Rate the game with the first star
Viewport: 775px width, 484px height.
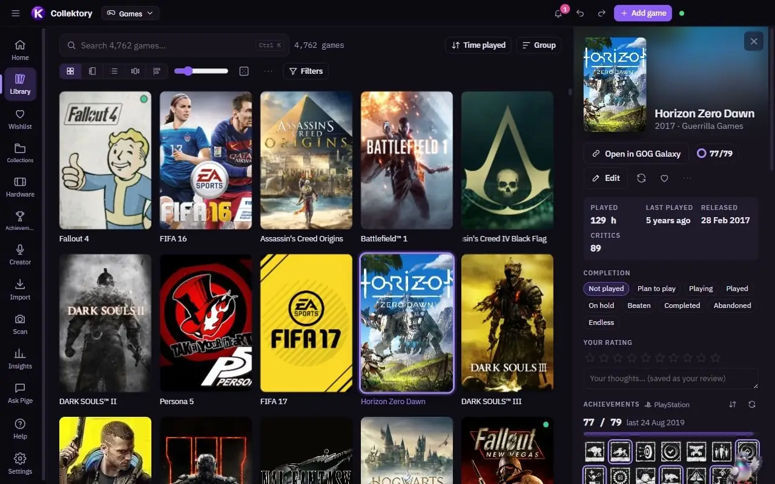pyautogui.click(x=590, y=358)
